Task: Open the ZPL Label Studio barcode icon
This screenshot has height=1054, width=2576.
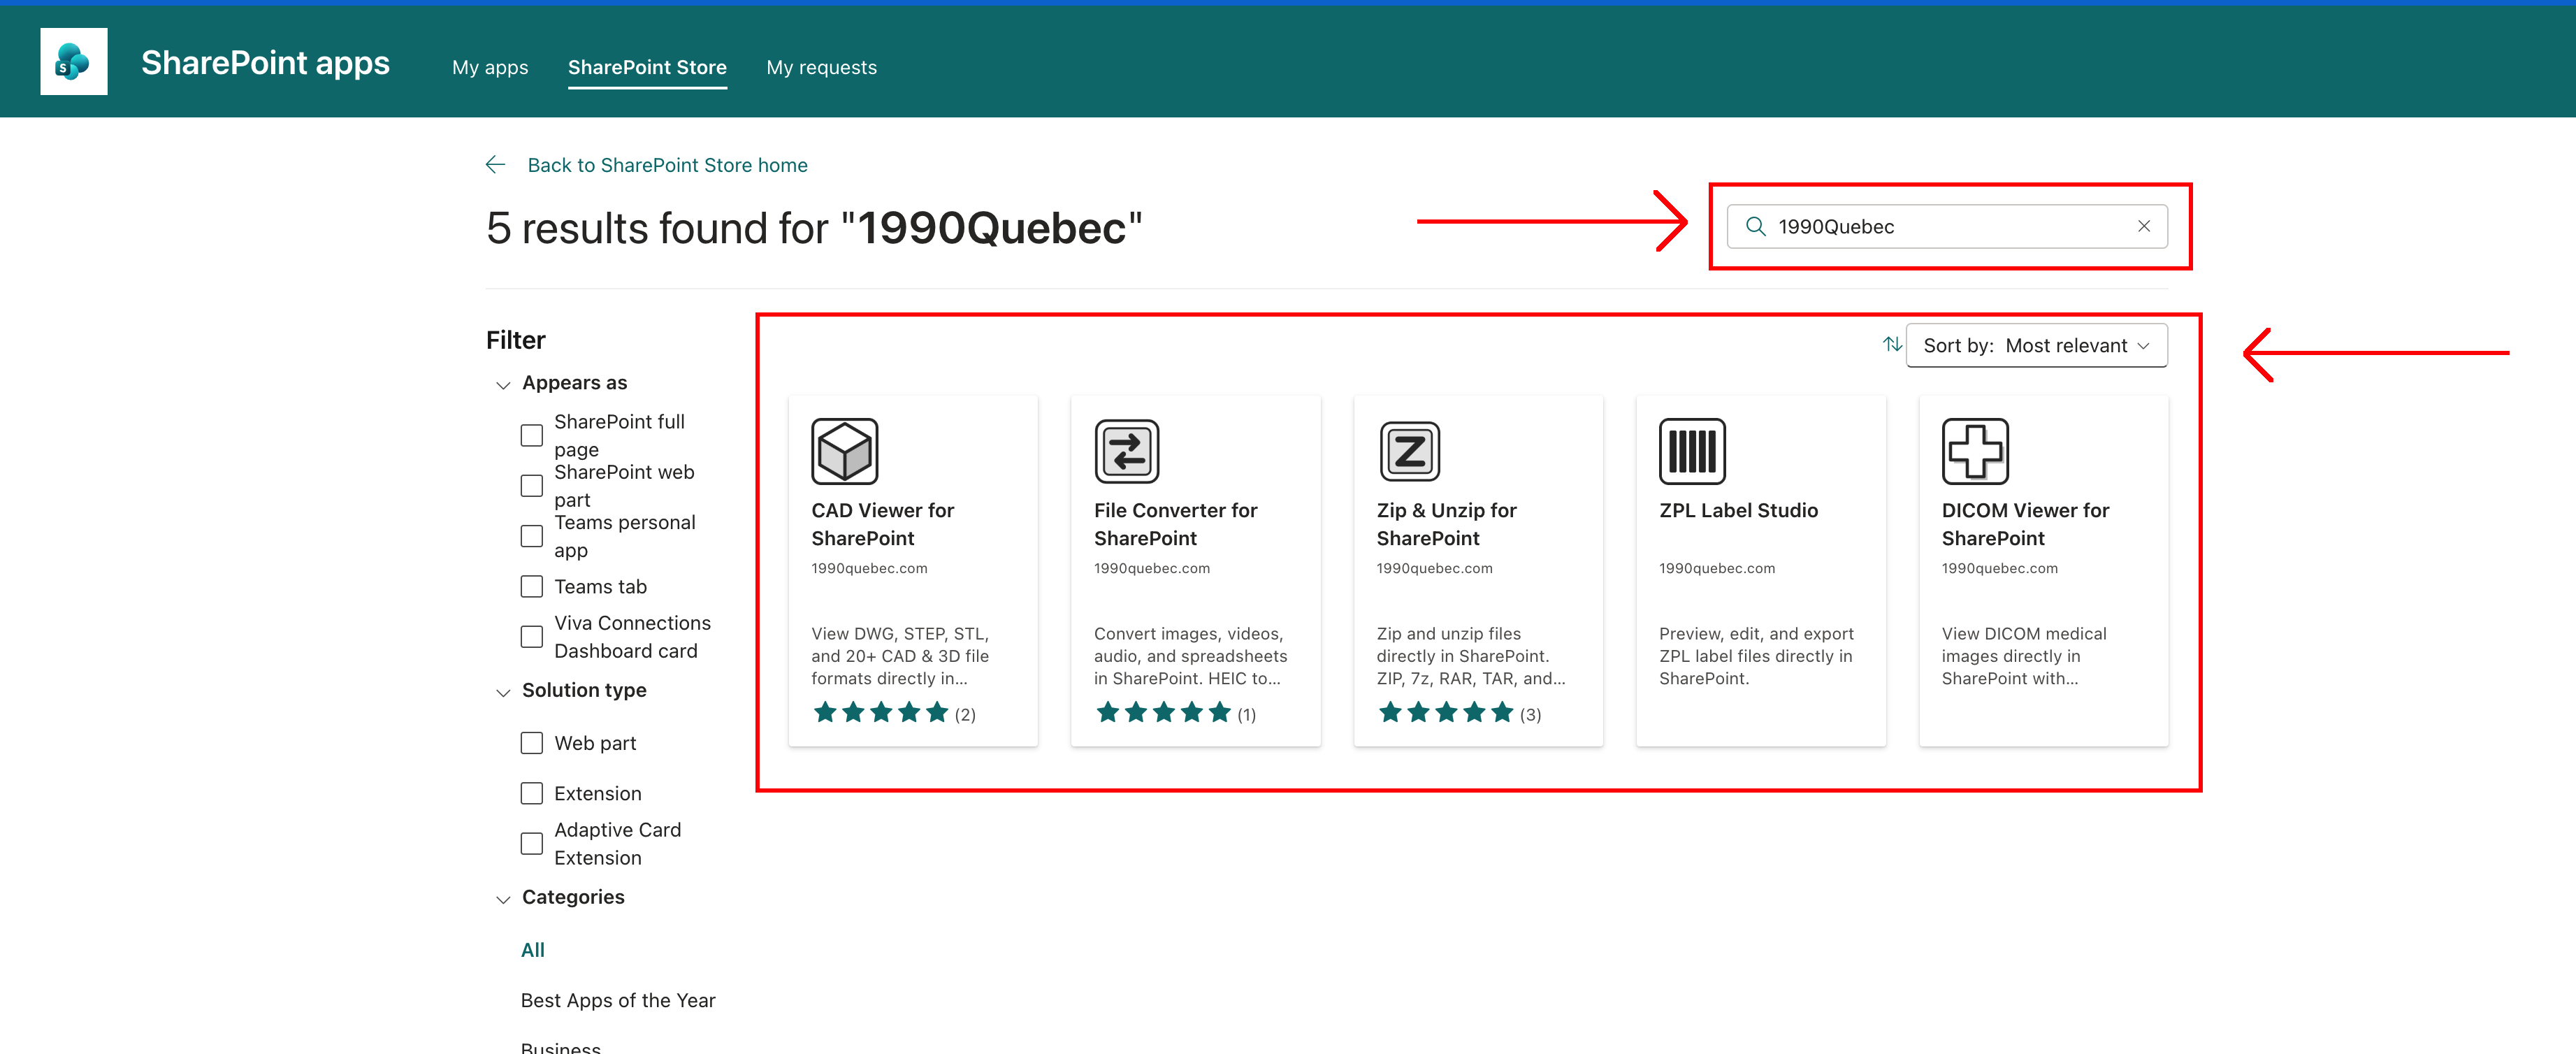Action: pyautogui.click(x=1692, y=451)
